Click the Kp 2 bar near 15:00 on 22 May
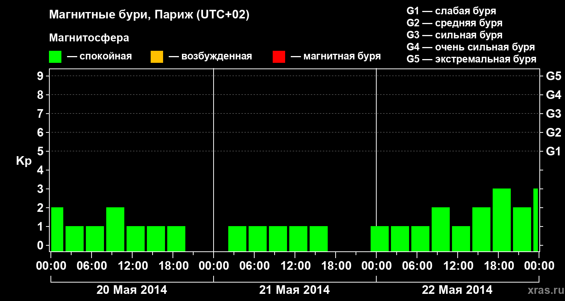 481,229
